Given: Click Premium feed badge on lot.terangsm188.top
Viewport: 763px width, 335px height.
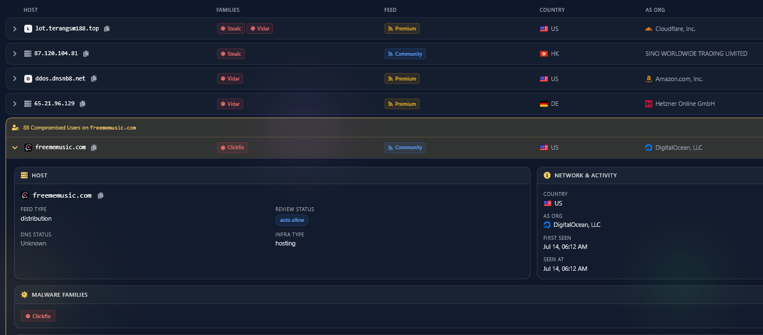Looking at the screenshot, I should pyautogui.click(x=402, y=29).
